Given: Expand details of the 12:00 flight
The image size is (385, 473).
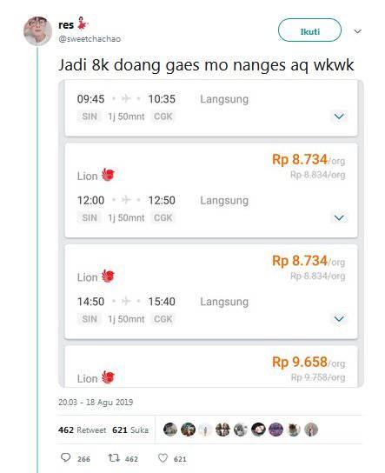Looking at the screenshot, I should [x=339, y=217].
